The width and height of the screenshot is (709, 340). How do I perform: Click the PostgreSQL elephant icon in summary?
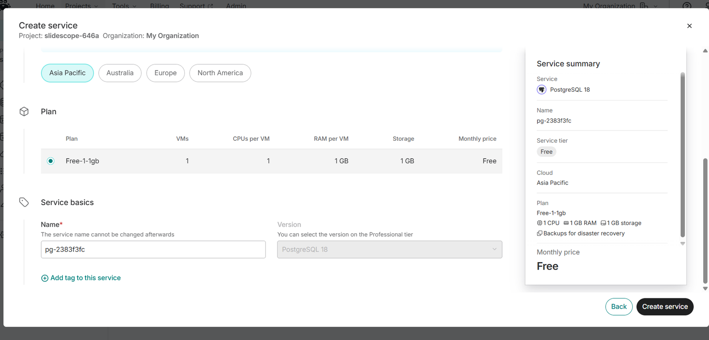(x=541, y=89)
